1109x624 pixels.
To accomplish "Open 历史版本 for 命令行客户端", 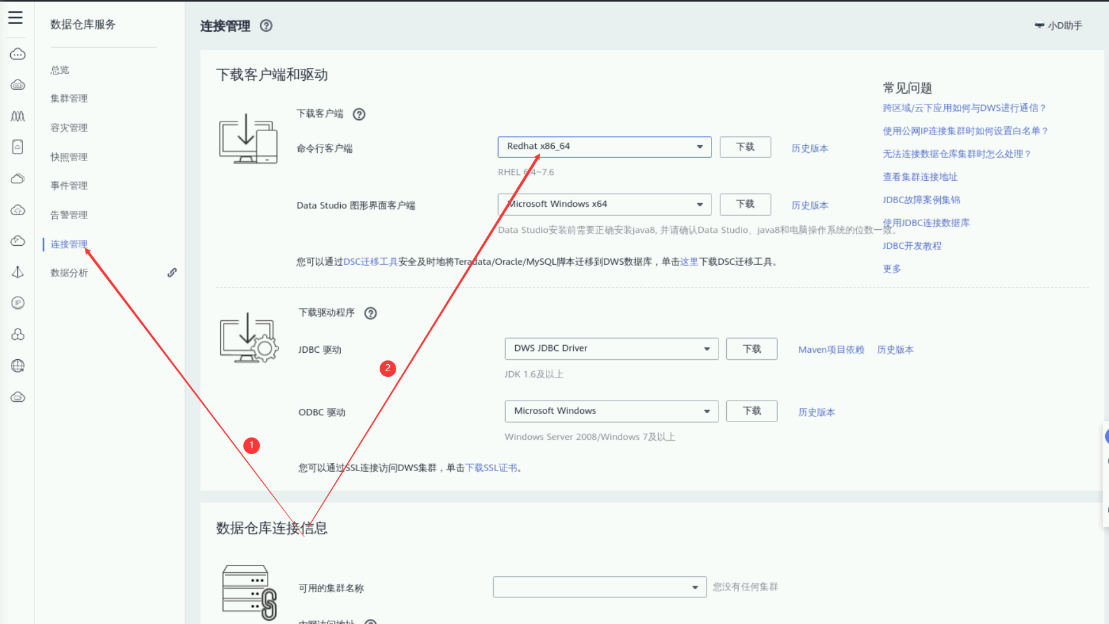I will 810,148.
